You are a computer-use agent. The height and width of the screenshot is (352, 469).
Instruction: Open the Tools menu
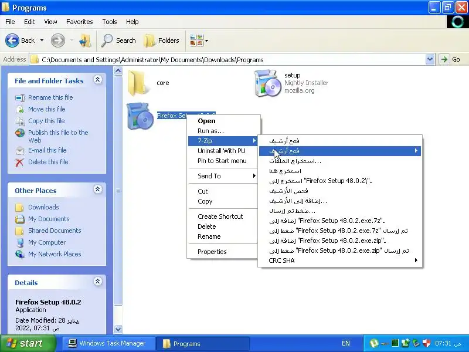tap(110, 22)
